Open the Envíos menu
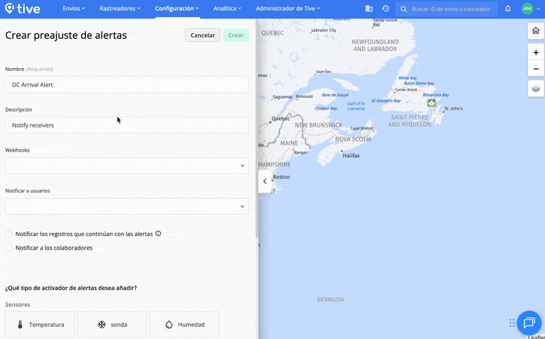The height and width of the screenshot is (339, 545). [75, 9]
